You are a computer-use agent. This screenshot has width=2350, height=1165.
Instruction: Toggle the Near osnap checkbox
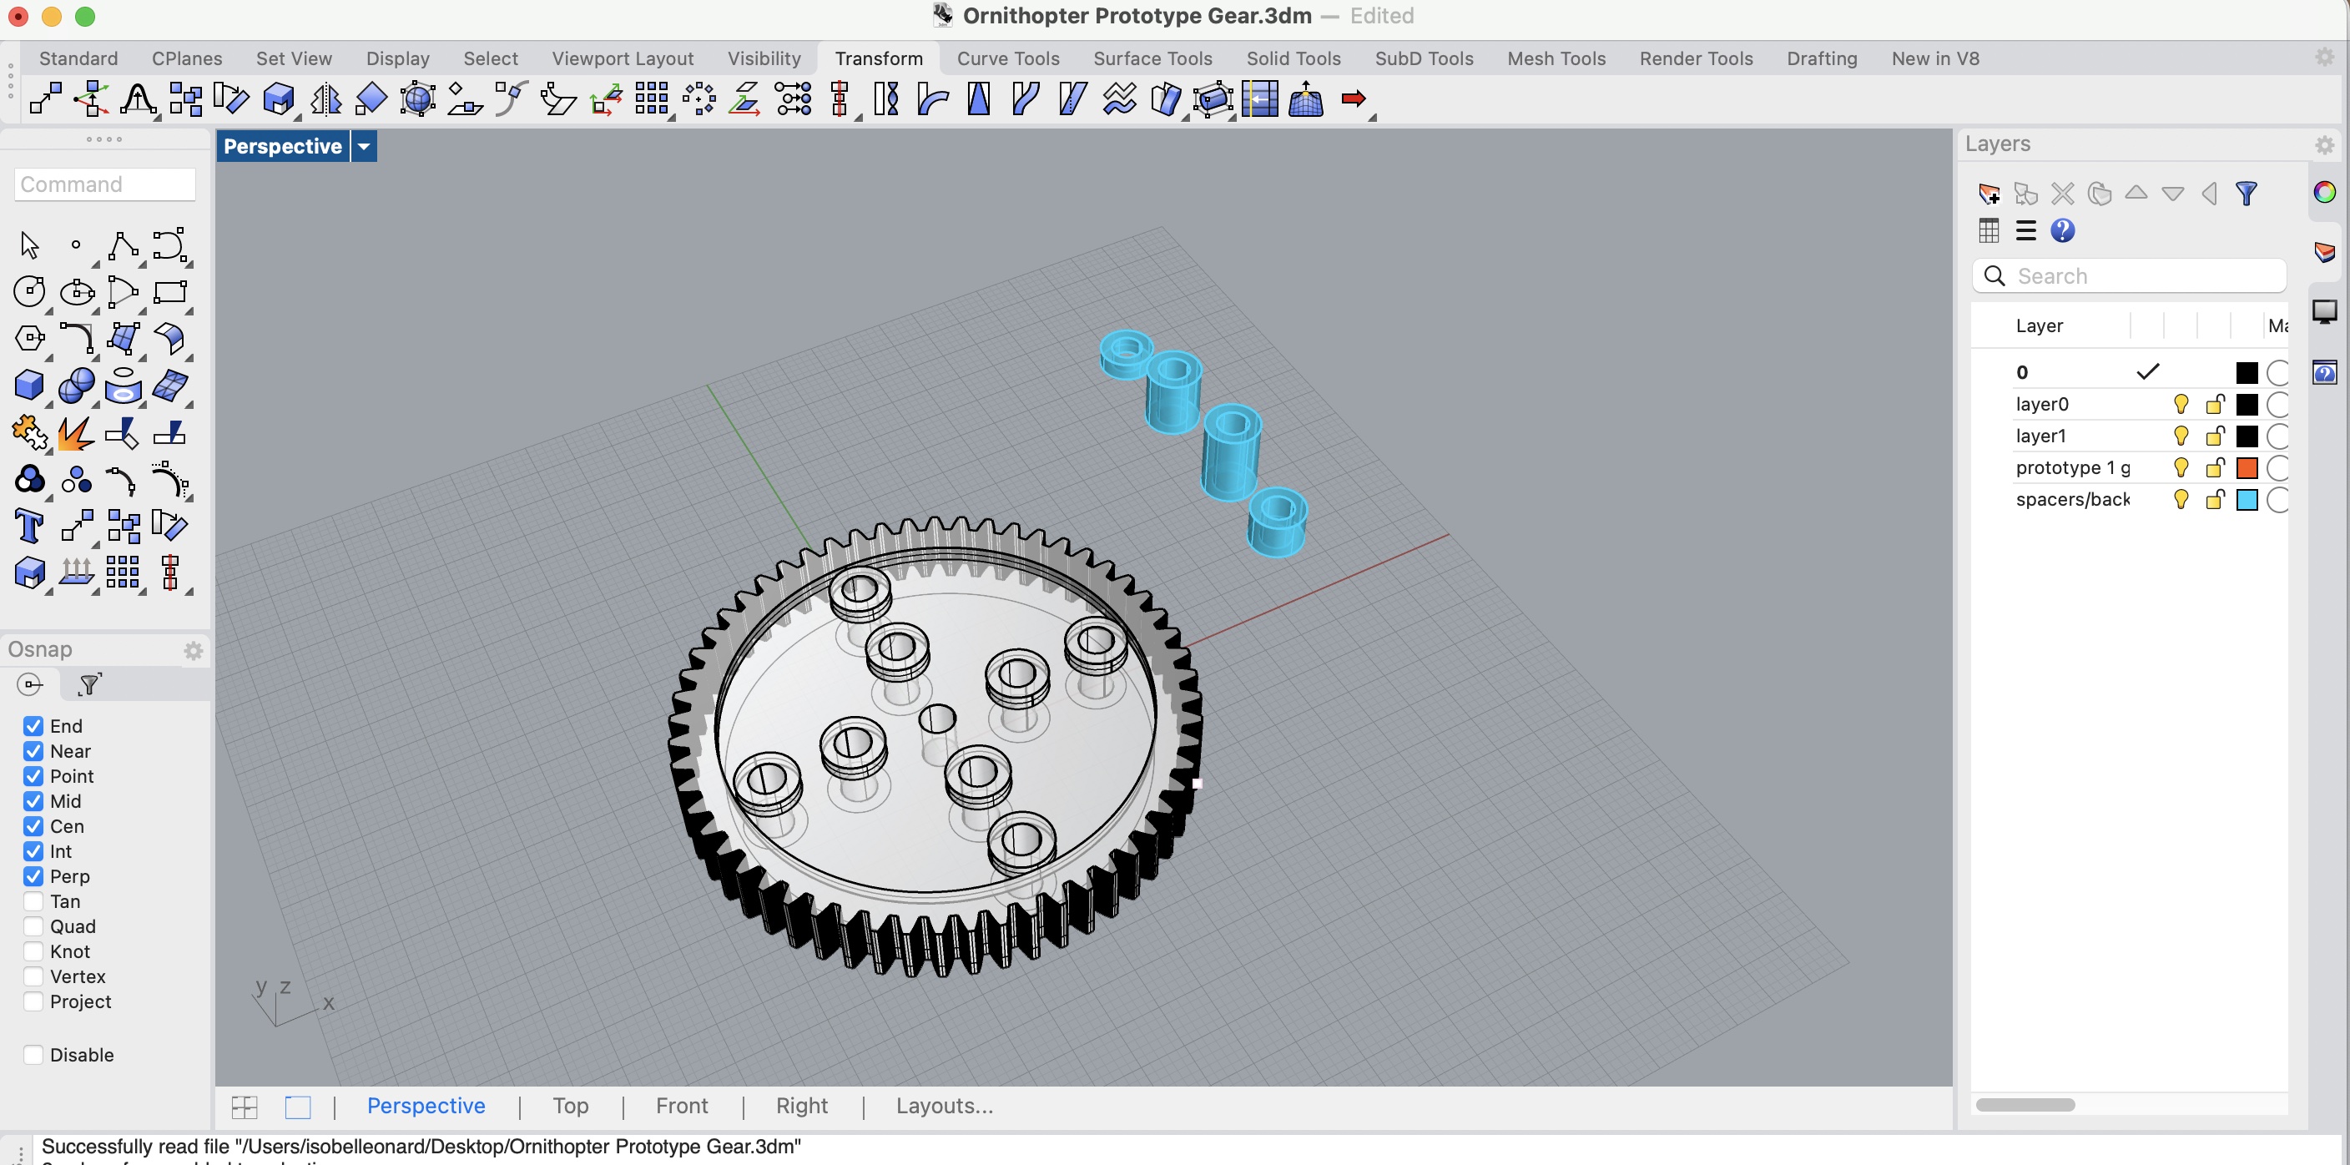click(x=33, y=751)
